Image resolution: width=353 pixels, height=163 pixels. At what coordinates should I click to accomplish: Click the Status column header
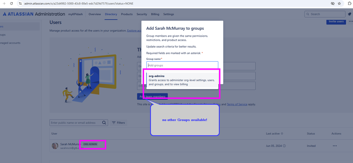click(x=311, y=134)
